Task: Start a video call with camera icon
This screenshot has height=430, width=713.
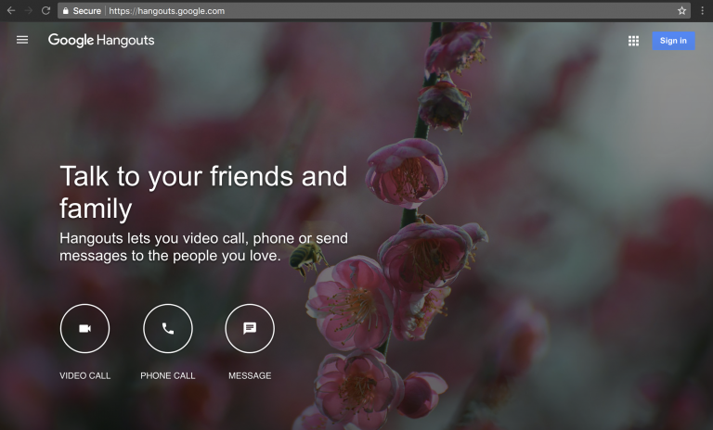Action: (85, 328)
